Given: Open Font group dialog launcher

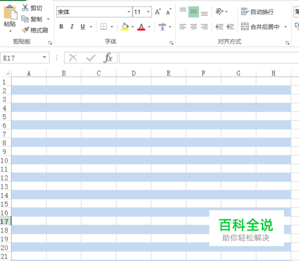Looking at the screenshot, I should pos(172,43).
